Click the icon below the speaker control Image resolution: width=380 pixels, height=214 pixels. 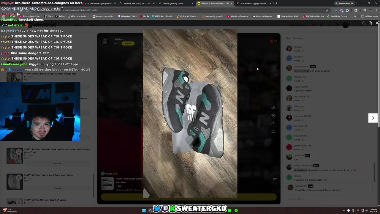pos(273,116)
